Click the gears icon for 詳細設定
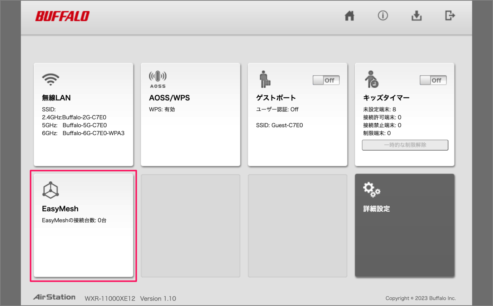 (x=371, y=189)
